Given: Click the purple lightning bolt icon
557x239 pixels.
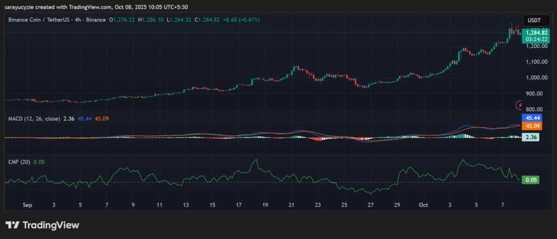Looking at the screenshot, I should tap(519, 104).
